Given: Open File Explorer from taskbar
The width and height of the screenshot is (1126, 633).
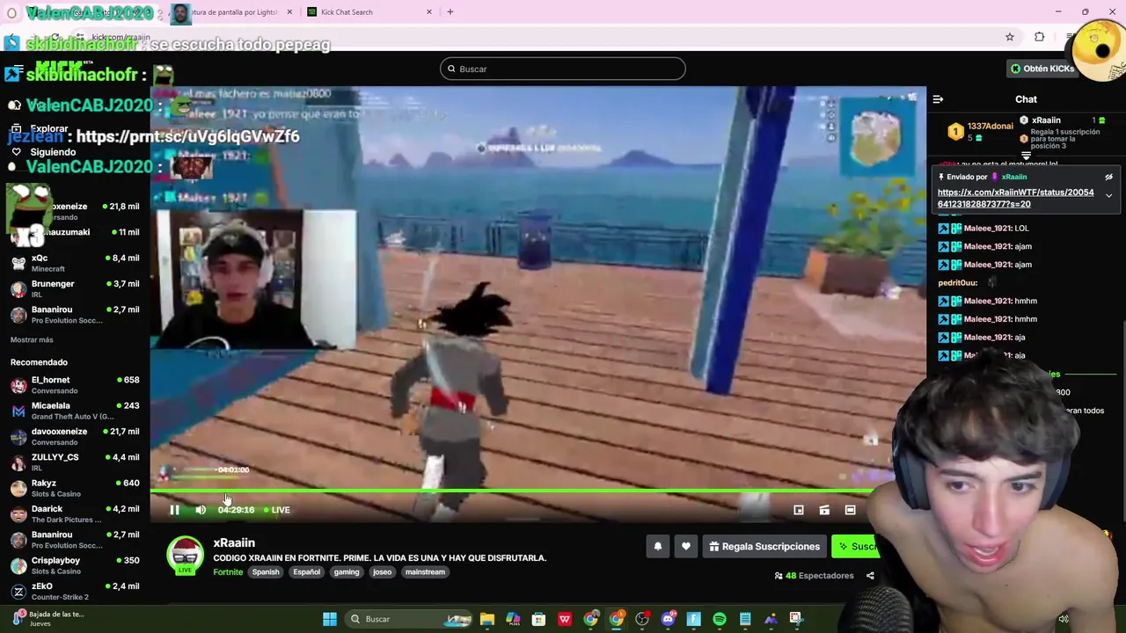Looking at the screenshot, I should click(486, 619).
